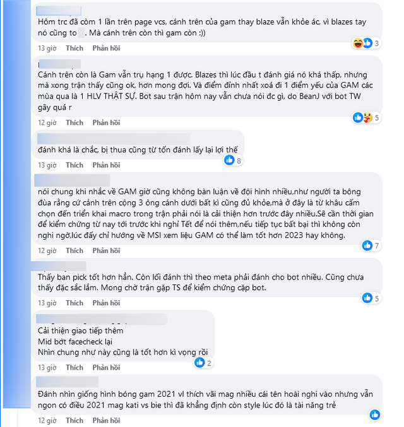
Task: View the 8 likes on "đánh khá là chắc" comment
Action: tap(234, 160)
